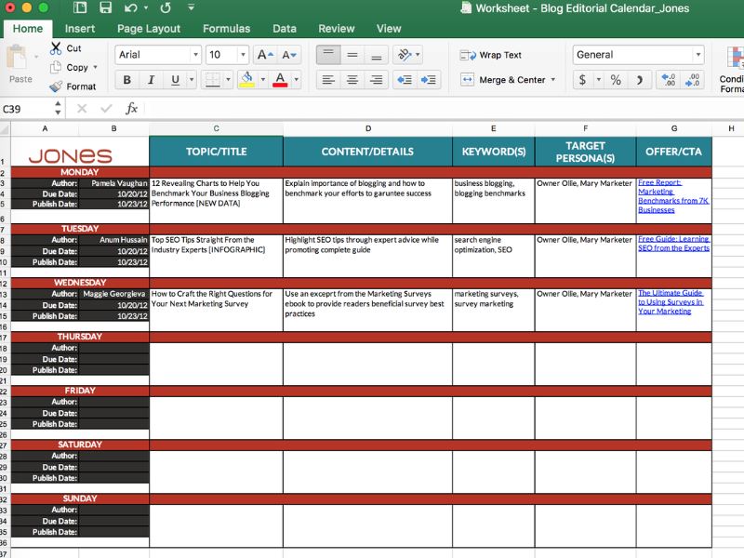This screenshot has height=558, width=744.
Task: Open the Arial font name dropdown
Action: tap(195, 55)
